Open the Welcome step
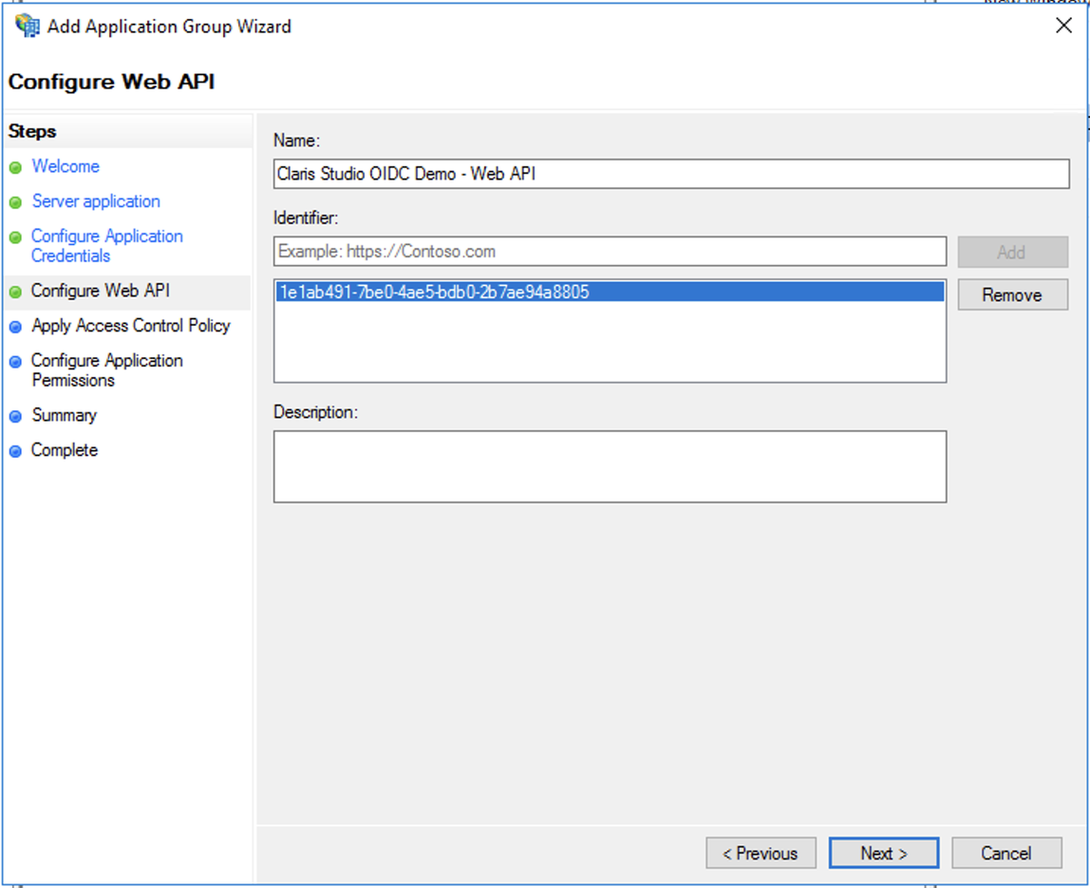This screenshot has height=888, width=1090. tap(66, 166)
